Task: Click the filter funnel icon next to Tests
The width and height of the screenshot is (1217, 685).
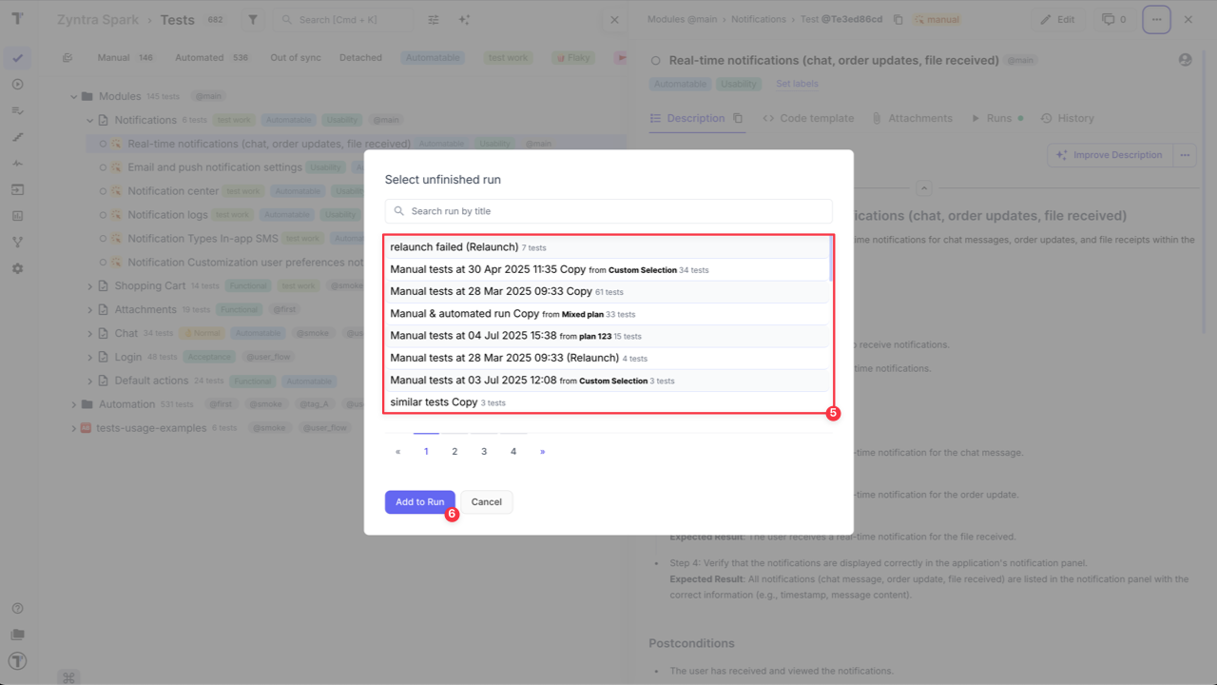Action: coord(252,19)
